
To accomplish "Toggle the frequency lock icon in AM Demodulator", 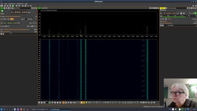I will pos(181,13).
